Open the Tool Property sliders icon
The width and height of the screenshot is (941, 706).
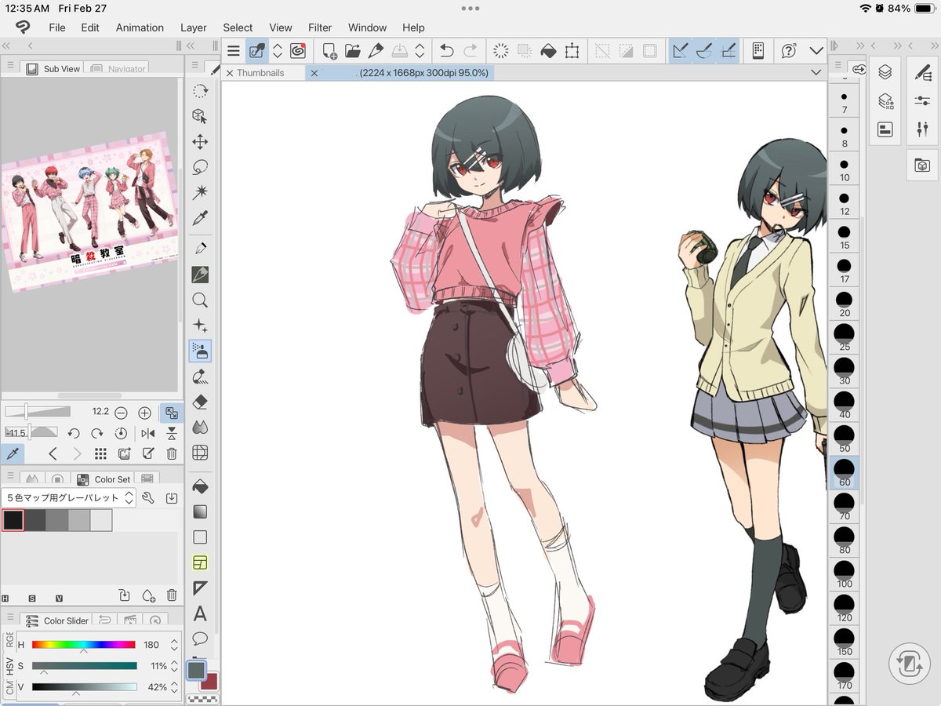coord(922,100)
